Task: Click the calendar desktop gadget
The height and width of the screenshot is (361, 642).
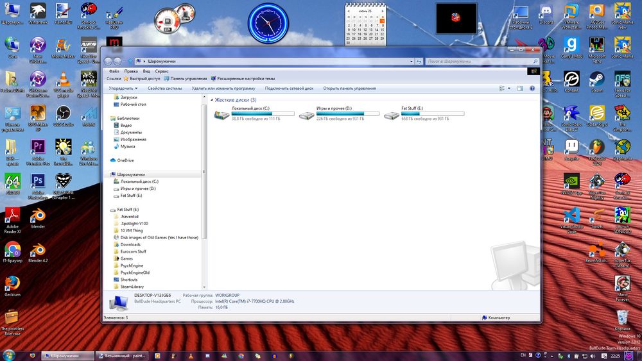Action: [365, 24]
